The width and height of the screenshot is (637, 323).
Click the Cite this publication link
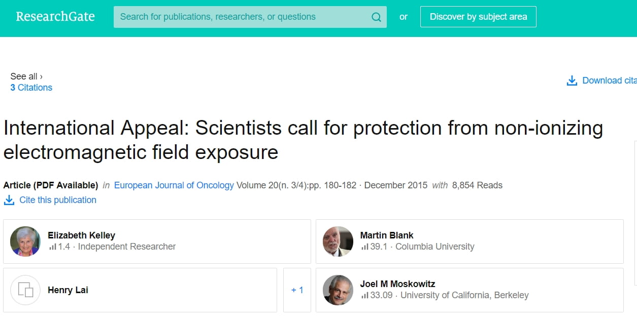click(57, 200)
